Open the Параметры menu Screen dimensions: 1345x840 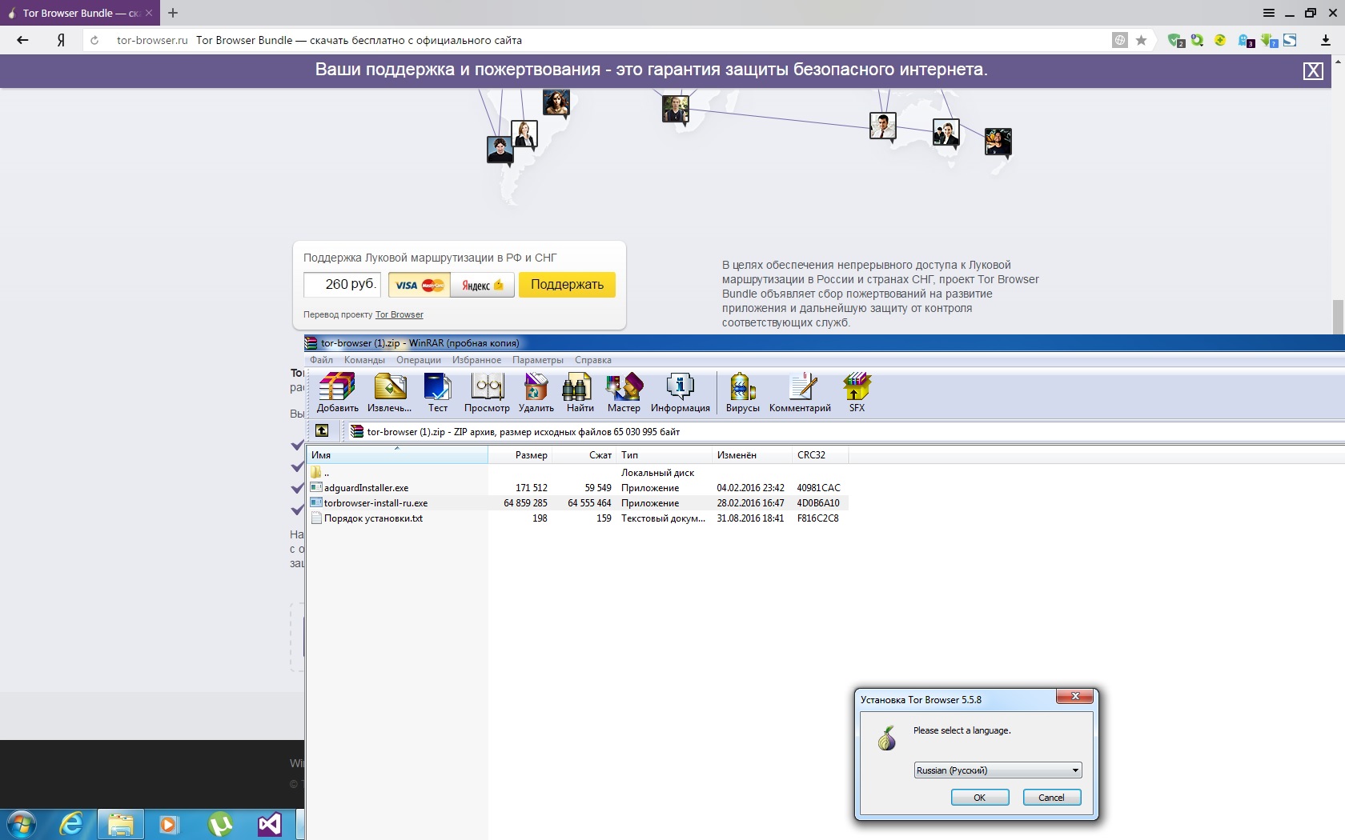click(x=537, y=360)
